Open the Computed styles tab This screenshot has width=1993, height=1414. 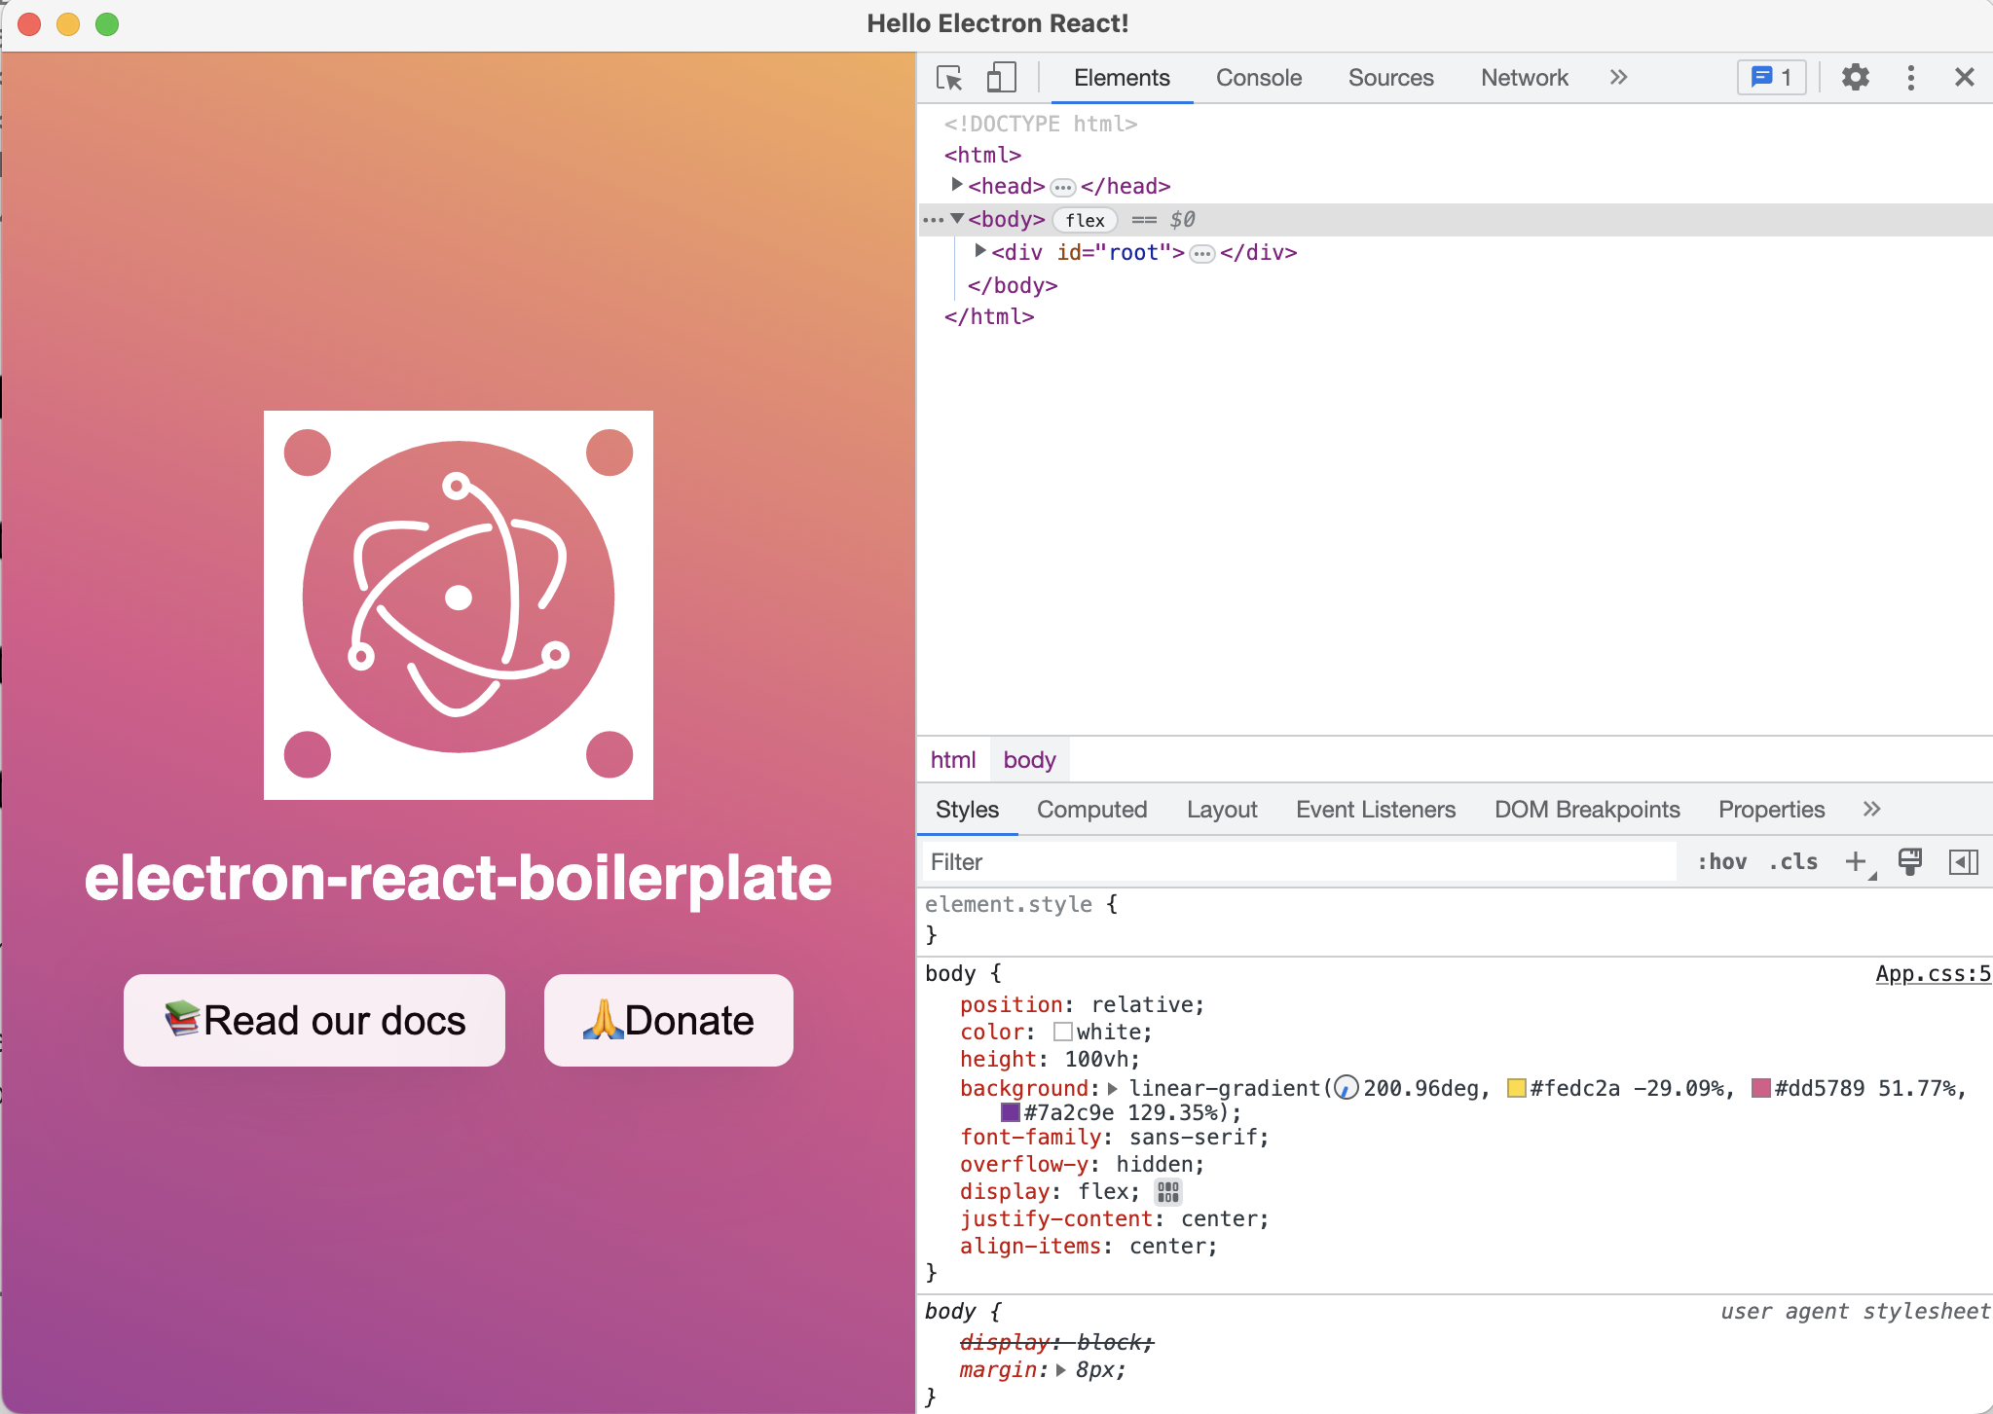(x=1091, y=810)
